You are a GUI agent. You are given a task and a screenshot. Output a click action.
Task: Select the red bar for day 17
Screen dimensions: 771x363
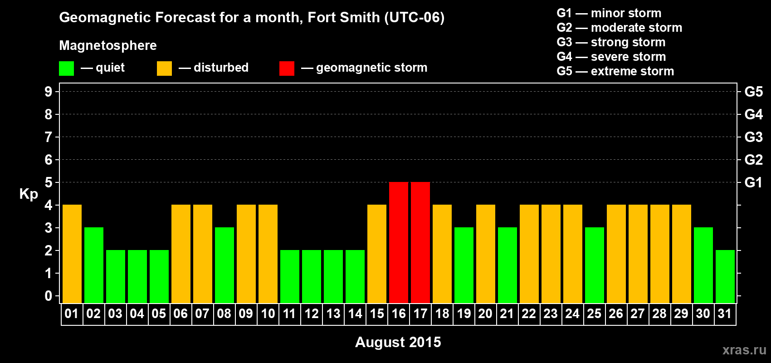(x=420, y=243)
